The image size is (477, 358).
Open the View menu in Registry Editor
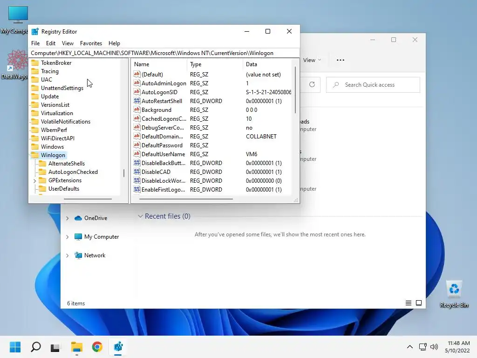coord(68,43)
